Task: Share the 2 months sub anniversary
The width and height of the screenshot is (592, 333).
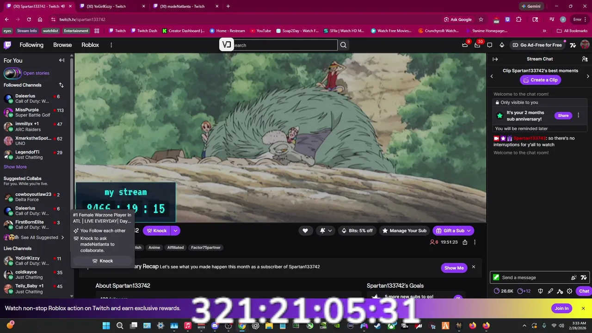Action: (x=563, y=116)
